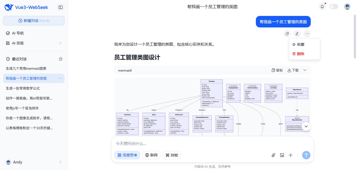Copy the AI response using the copy icon
This screenshot has height=170, width=357.
[x=287, y=34]
